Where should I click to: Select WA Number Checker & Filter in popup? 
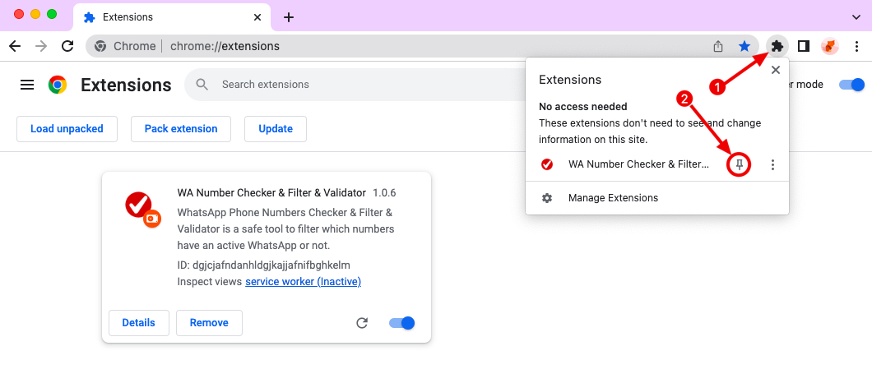(x=638, y=164)
